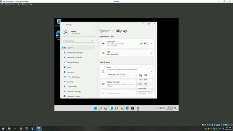Open the VirtualBox Input menu
Screen dimensions: 233x131
click(x=19, y=4)
